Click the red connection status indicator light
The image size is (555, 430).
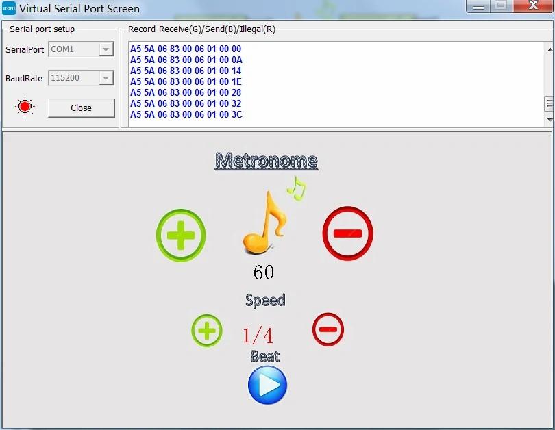25,106
